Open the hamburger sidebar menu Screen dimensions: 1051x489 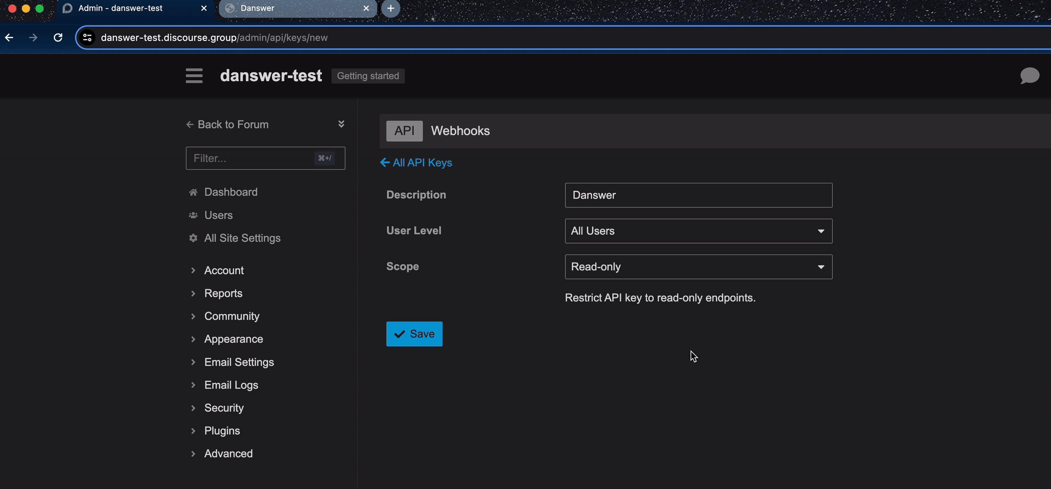194,75
